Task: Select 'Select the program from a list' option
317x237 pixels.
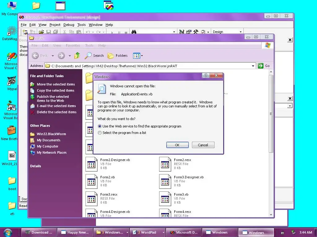Action: (99, 133)
